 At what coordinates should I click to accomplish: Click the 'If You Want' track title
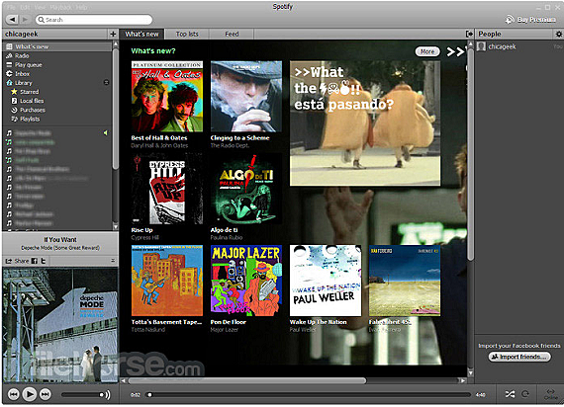[60, 239]
